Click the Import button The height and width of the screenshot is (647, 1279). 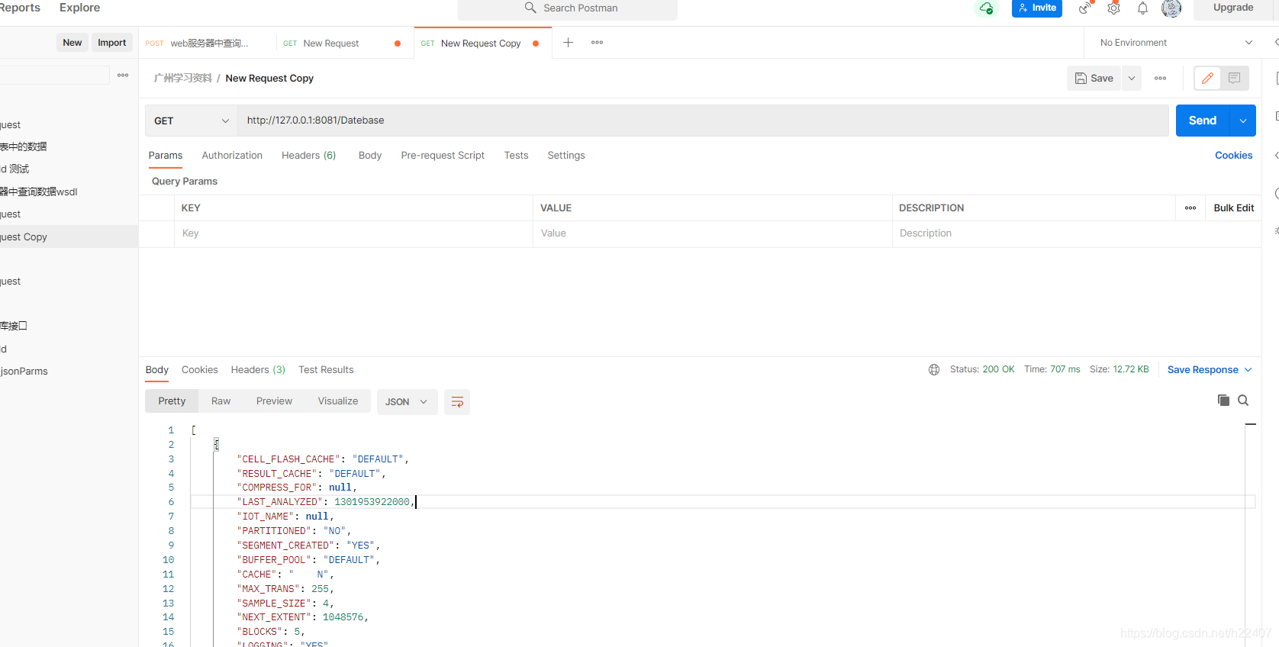111,43
